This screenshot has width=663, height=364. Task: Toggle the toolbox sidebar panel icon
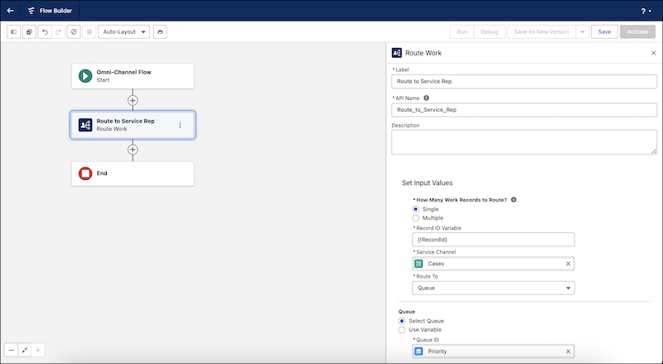13,32
